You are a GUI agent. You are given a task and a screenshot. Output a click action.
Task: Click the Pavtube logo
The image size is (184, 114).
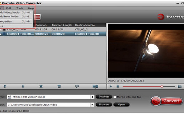(x=171, y=17)
